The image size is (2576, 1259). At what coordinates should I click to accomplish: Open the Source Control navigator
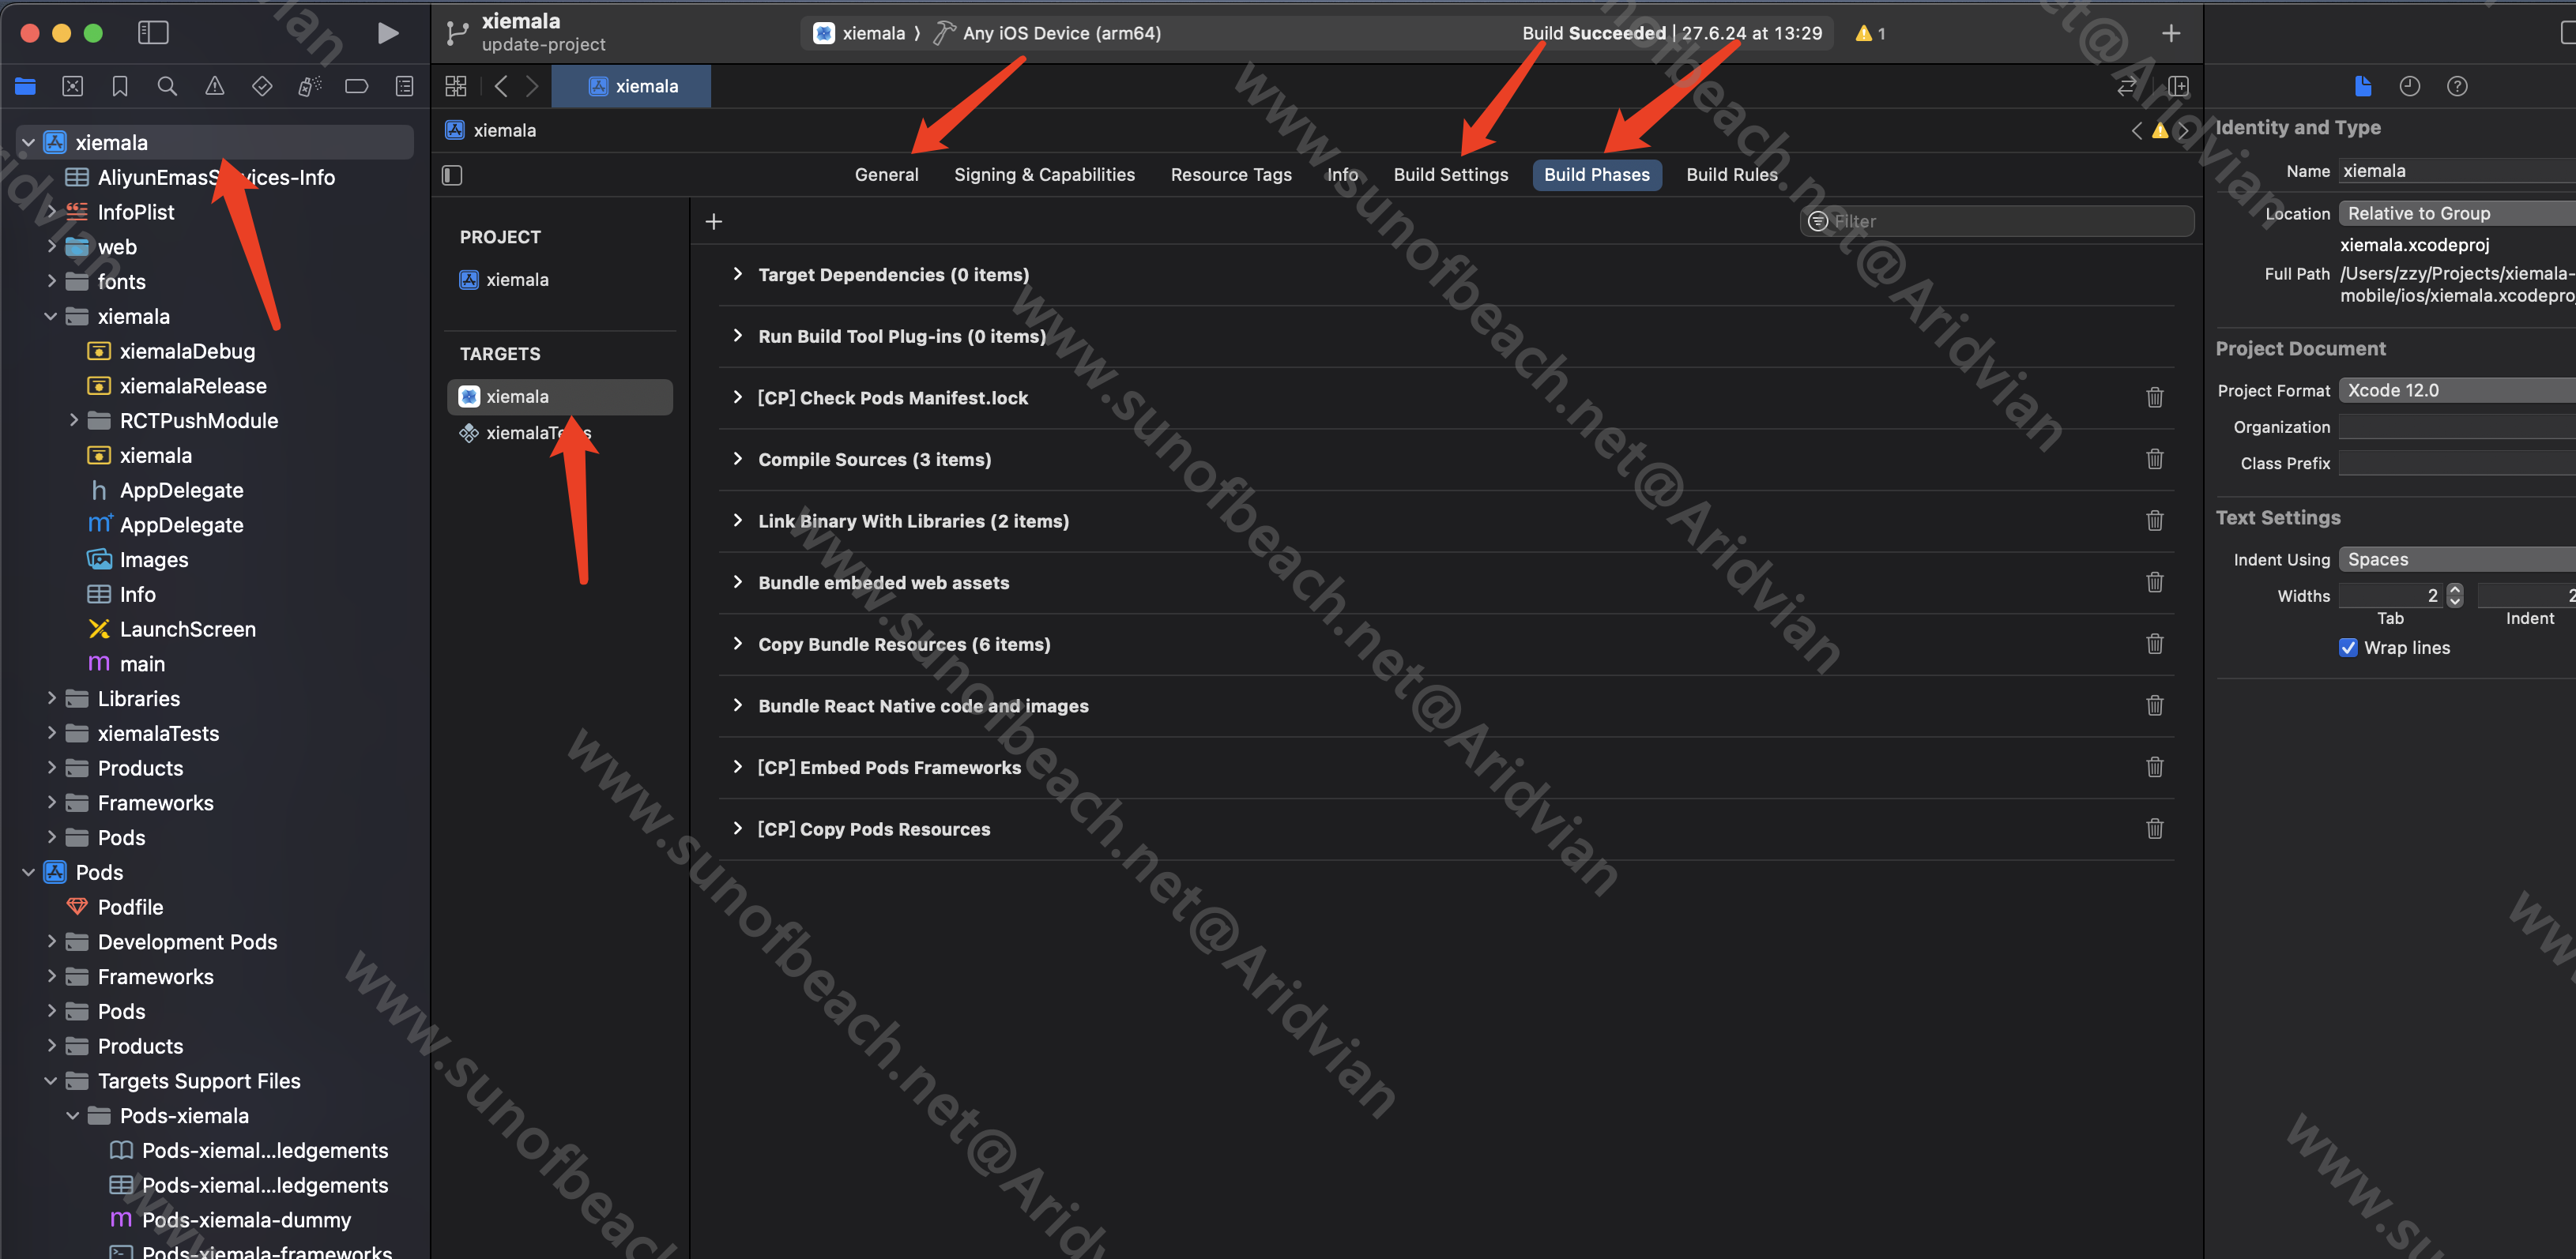pos(73,86)
